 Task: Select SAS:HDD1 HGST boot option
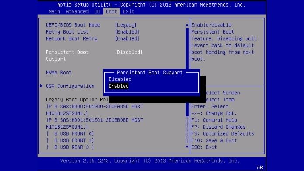[95, 123]
